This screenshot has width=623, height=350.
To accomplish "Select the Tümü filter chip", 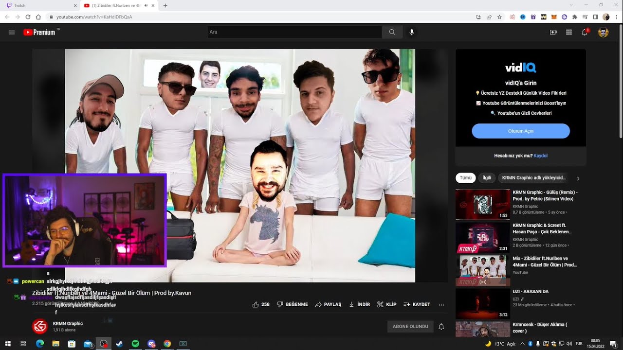I will coord(466,178).
